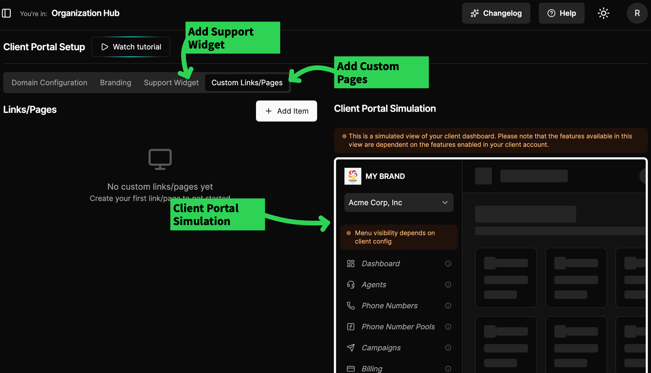Open the Help button
Image resolution: width=651 pixels, height=373 pixels.
561,13
